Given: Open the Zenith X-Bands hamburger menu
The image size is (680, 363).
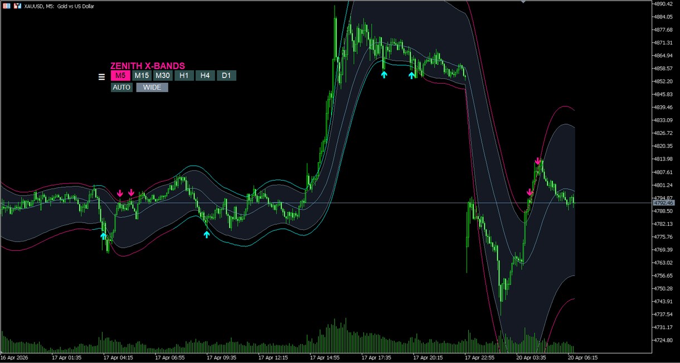Looking at the screenshot, I should 101,78.
